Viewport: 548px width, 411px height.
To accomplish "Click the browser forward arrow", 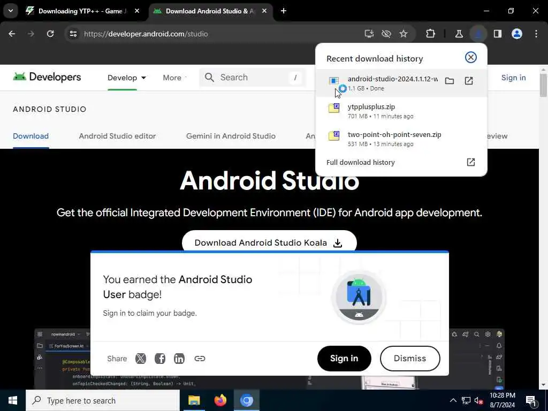I will [31, 34].
